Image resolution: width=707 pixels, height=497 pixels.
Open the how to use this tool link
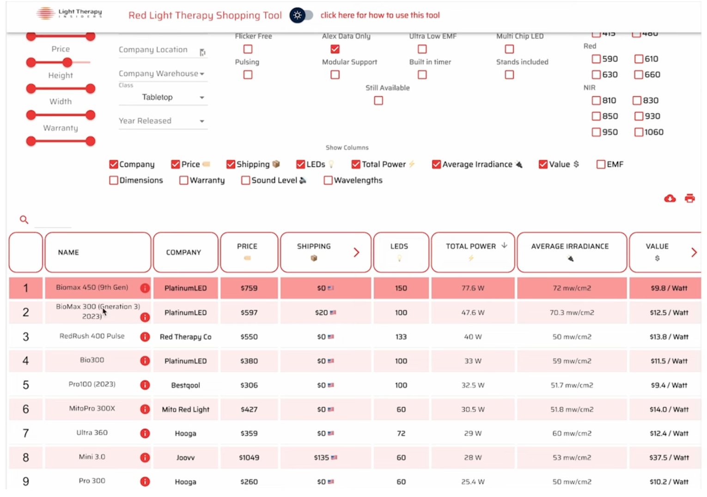[380, 15]
